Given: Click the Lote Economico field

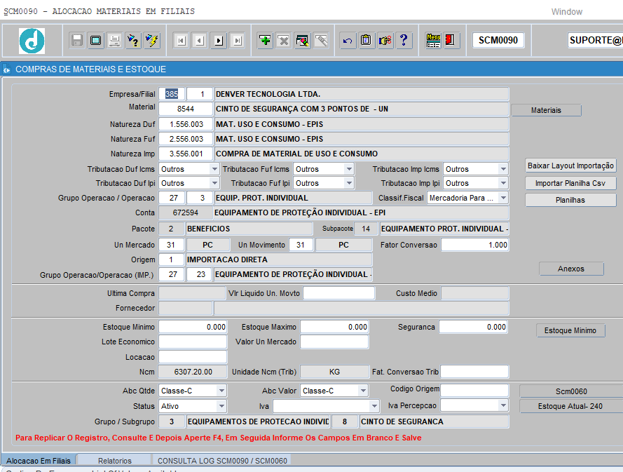Looking at the screenshot, I should pyautogui.click(x=193, y=342).
